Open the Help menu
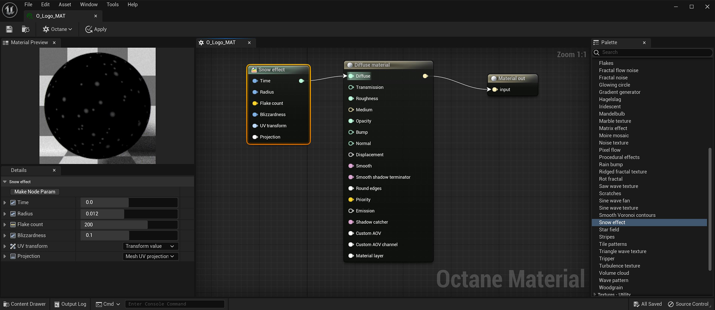 tap(133, 5)
